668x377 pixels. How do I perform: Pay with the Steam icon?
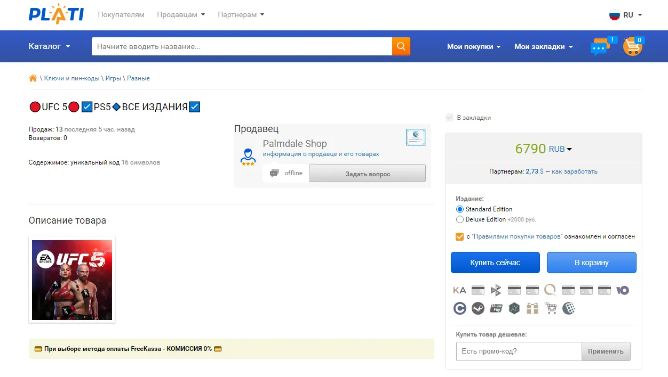point(478,308)
